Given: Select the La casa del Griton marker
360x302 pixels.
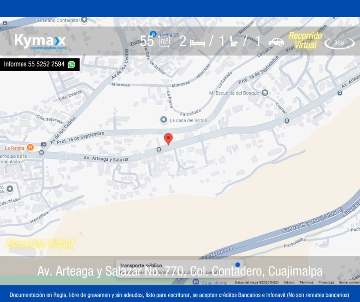Looking at the screenshot, I should coord(163,120).
